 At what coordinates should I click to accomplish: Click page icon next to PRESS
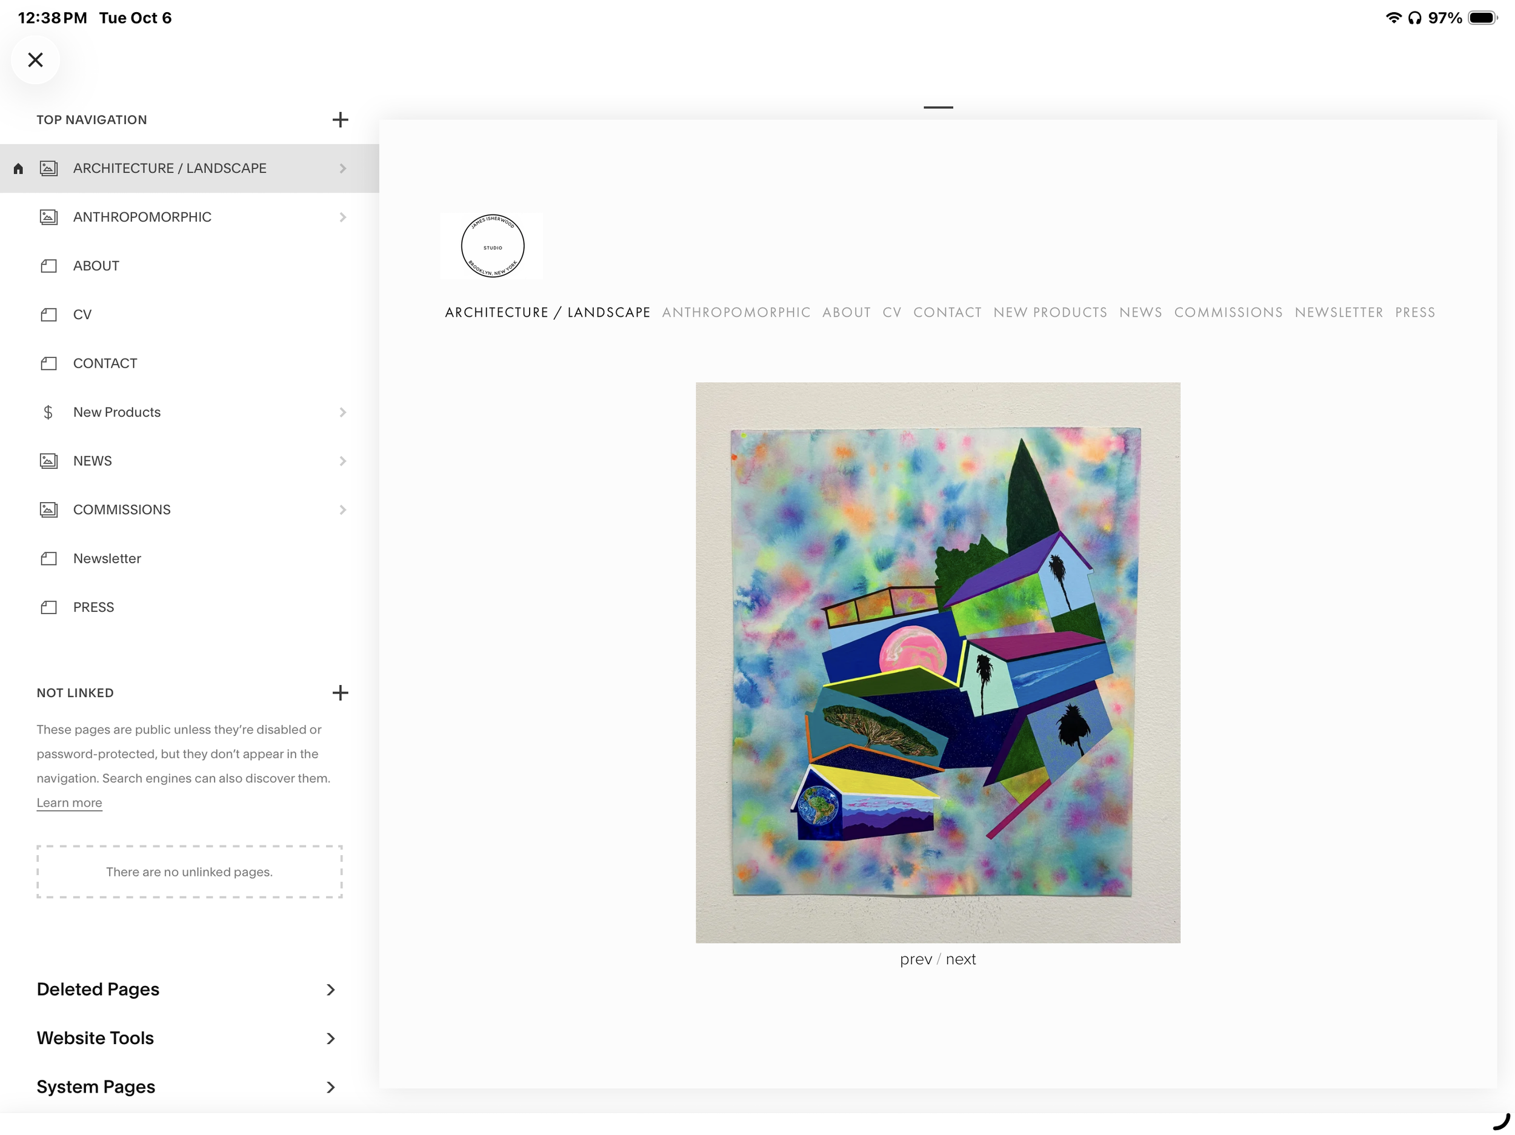[48, 607]
